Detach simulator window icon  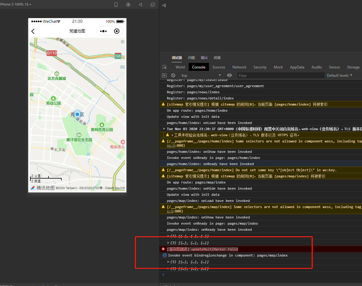pos(152,5)
